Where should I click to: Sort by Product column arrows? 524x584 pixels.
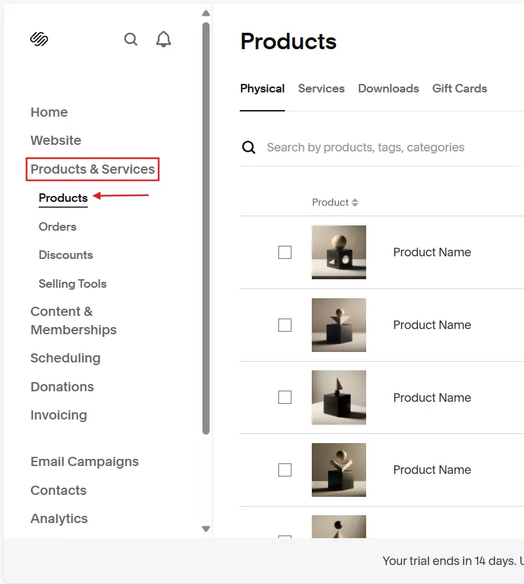pyautogui.click(x=355, y=203)
